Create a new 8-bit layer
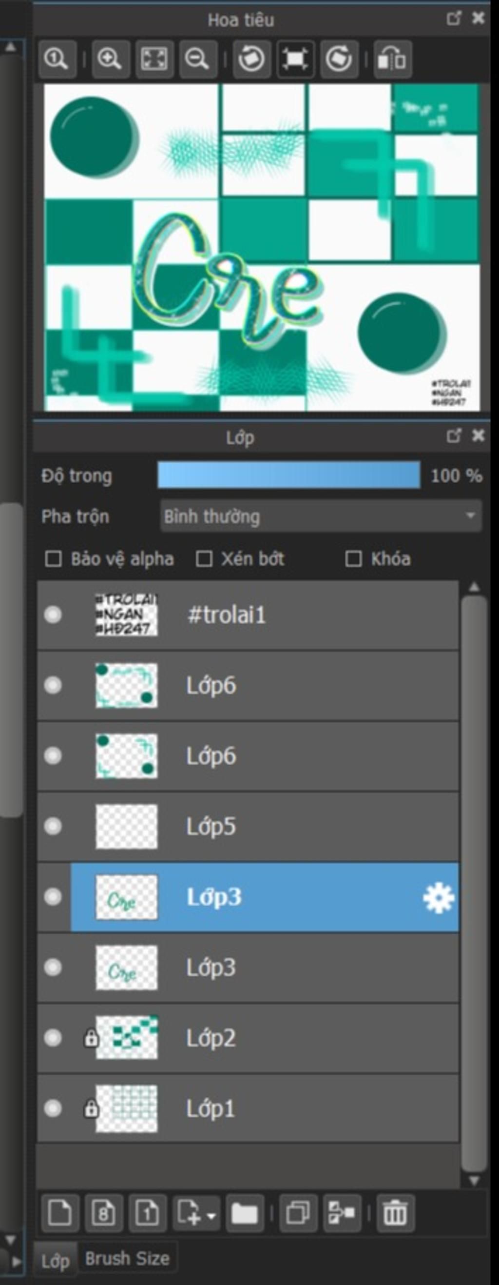 [x=103, y=1213]
